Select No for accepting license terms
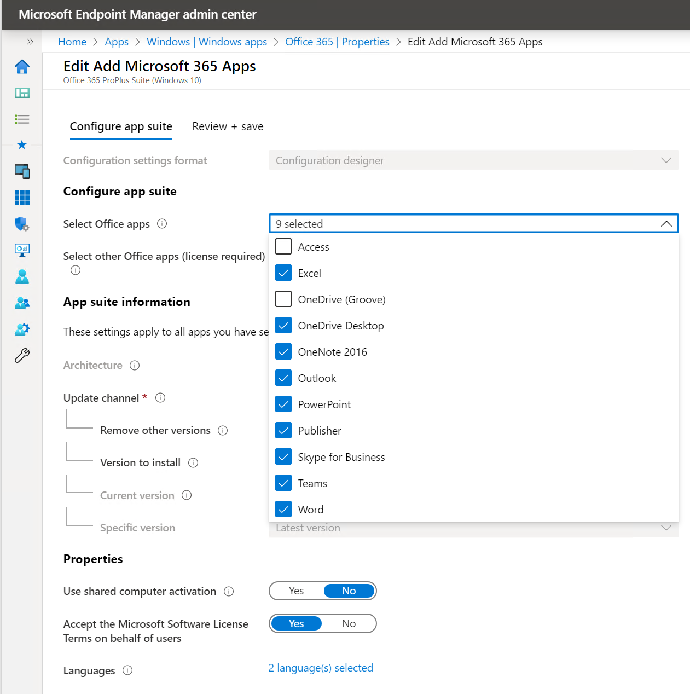This screenshot has width=690, height=694. tap(349, 623)
